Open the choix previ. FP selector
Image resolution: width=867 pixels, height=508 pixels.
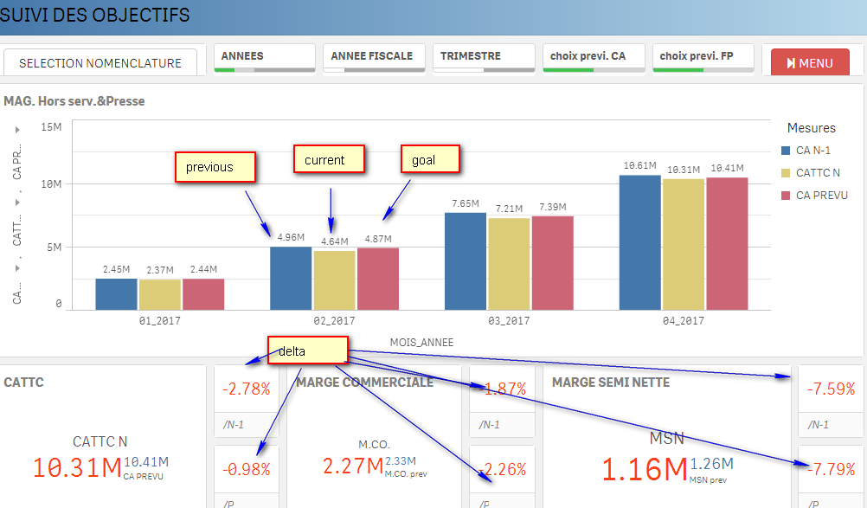click(x=703, y=57)
